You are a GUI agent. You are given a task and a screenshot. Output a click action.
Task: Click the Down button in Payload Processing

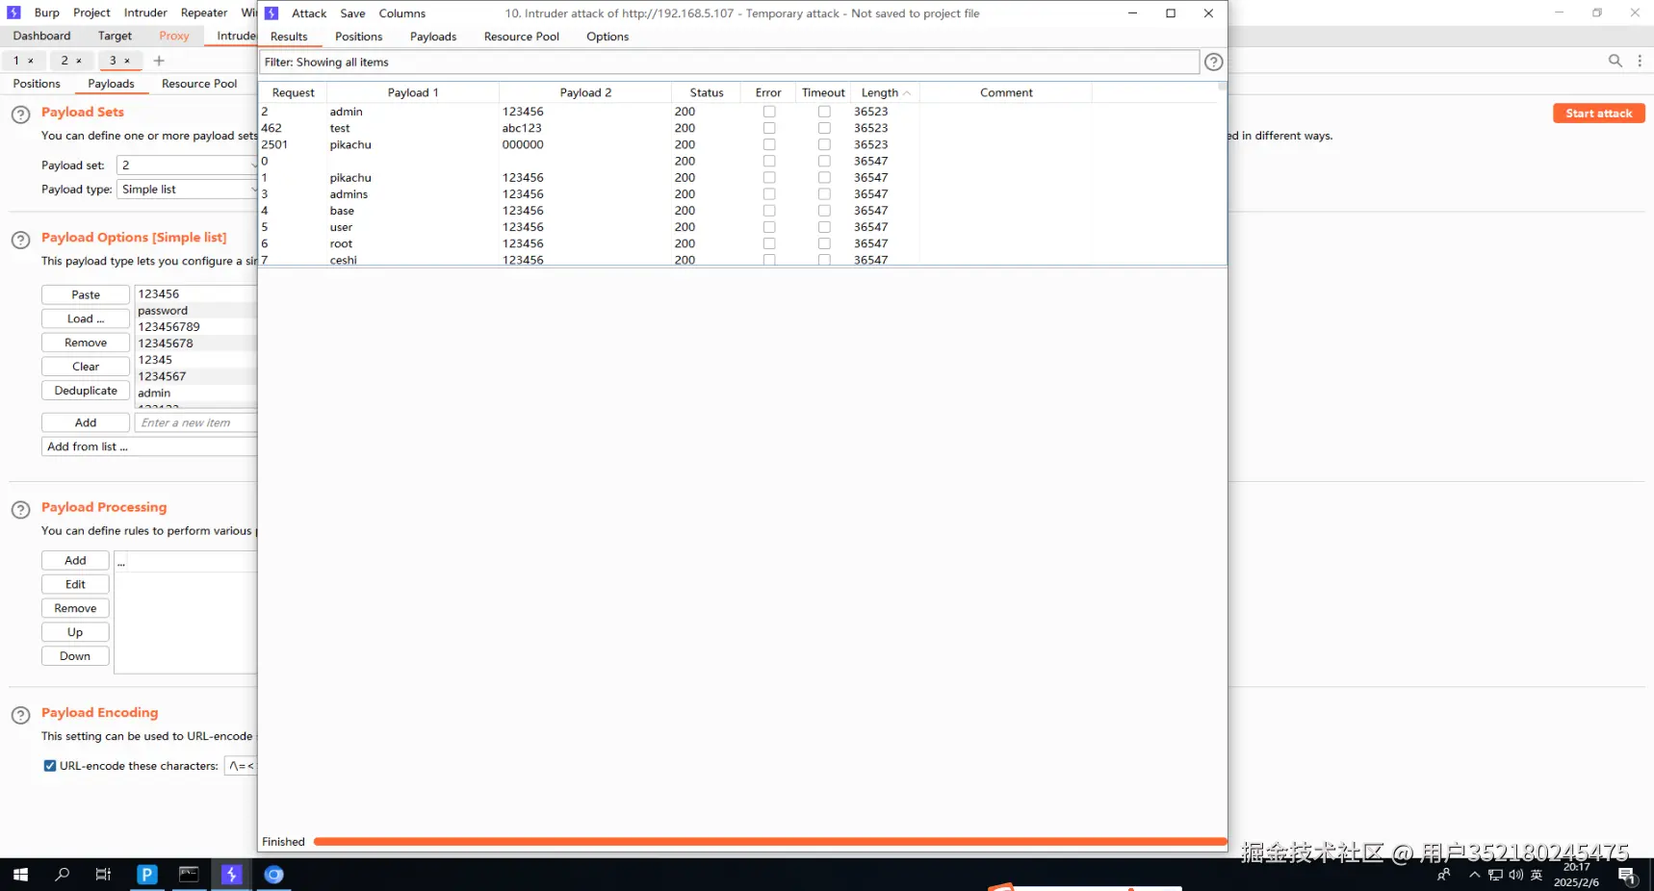(x=75, y=656)
